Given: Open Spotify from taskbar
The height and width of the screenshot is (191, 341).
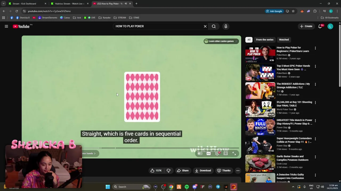Looking at the screenshot, I should (x=187, y=187).
